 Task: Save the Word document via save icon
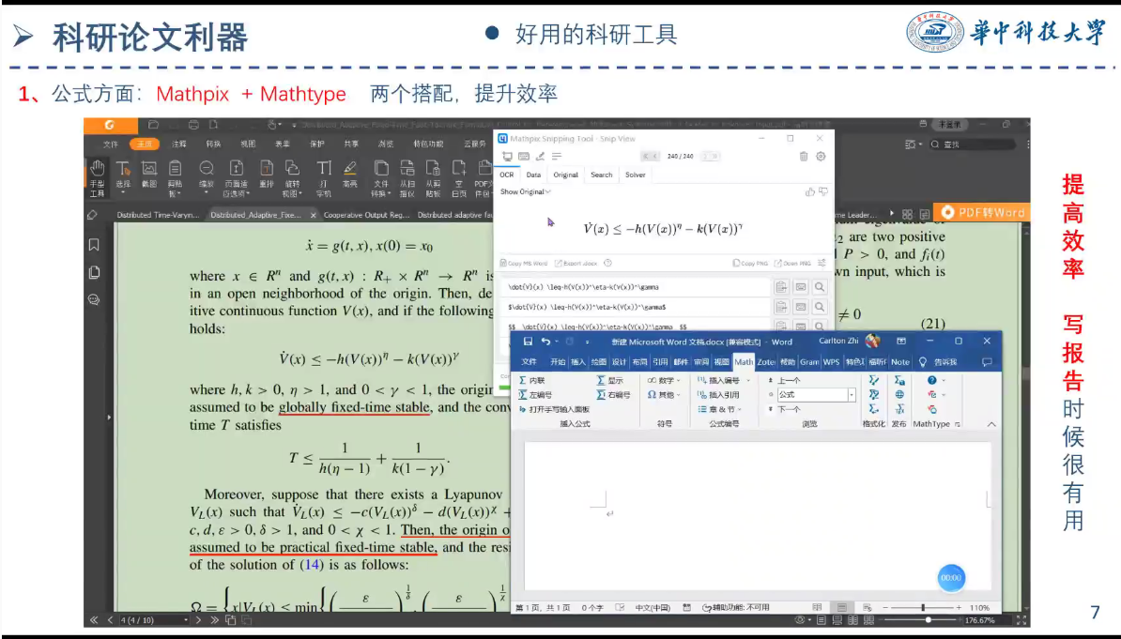coord(528,342)
